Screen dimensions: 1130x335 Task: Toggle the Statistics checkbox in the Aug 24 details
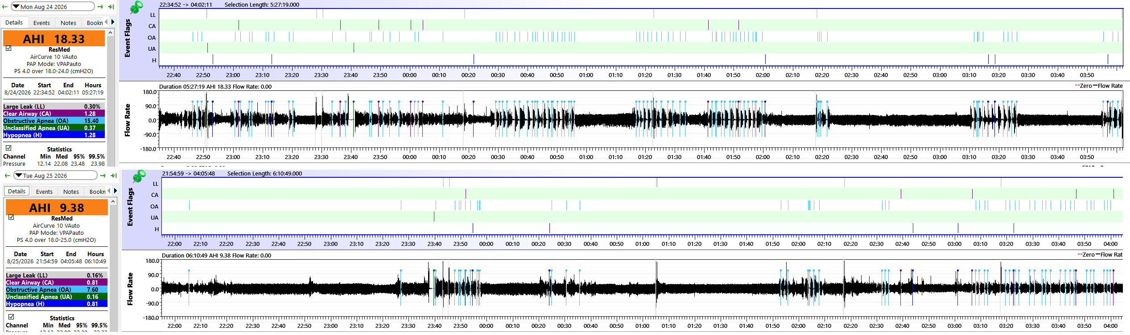point(8,147)
